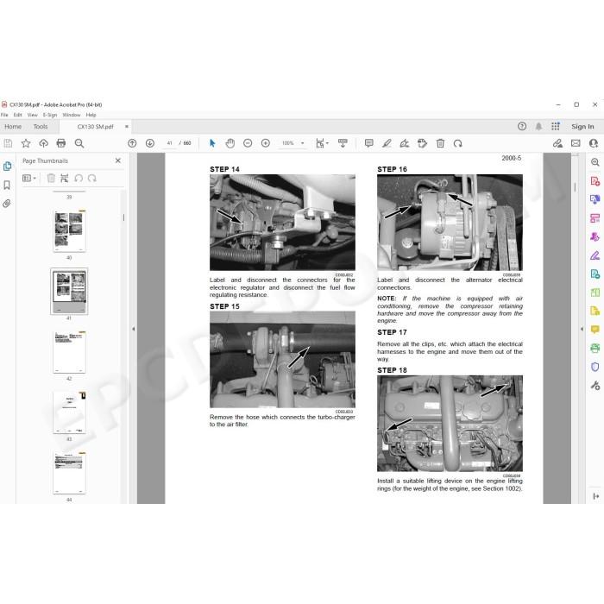Viewport: 604px width, 604px height.
Task: Rotate thumbnail page clockwise
Action: [92, 178]
